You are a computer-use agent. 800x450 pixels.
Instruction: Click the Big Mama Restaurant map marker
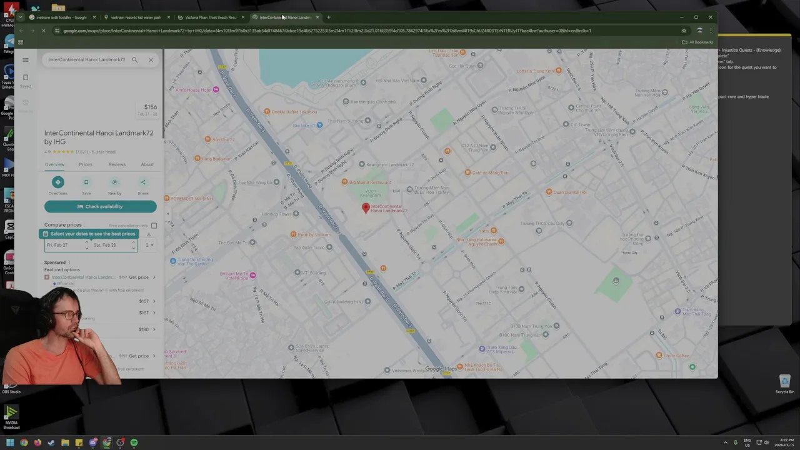(344, 182)
